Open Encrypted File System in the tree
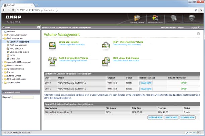 pyautogui.click(x=20, y=52)
